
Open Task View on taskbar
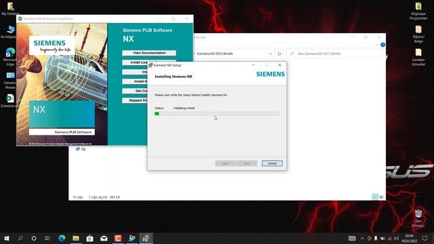tap(47, 238)
